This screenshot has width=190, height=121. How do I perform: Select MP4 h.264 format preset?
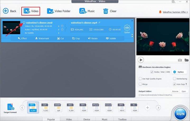point(33,108)
